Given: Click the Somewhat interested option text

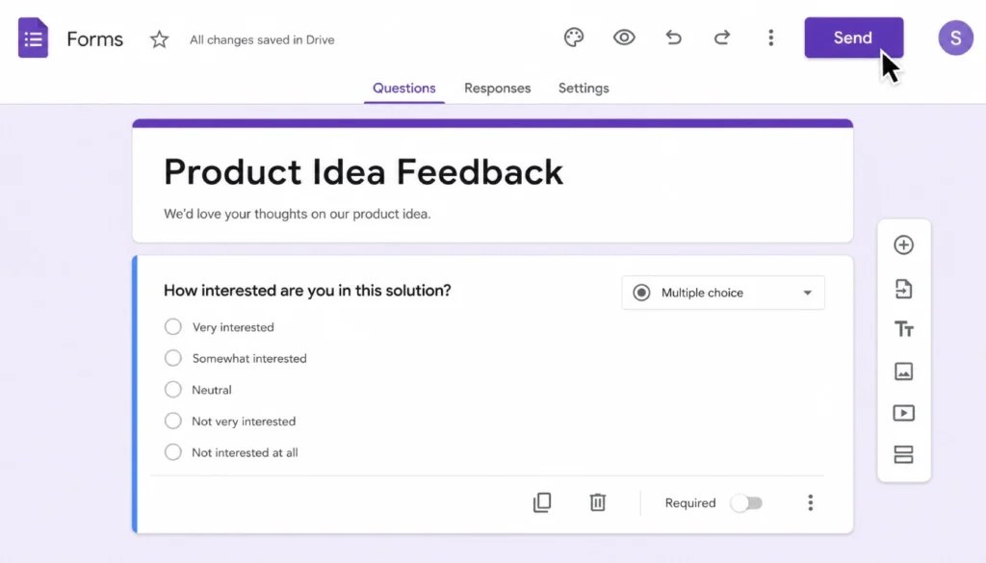Looking at the screenshot, I should (x=249, y=359).
